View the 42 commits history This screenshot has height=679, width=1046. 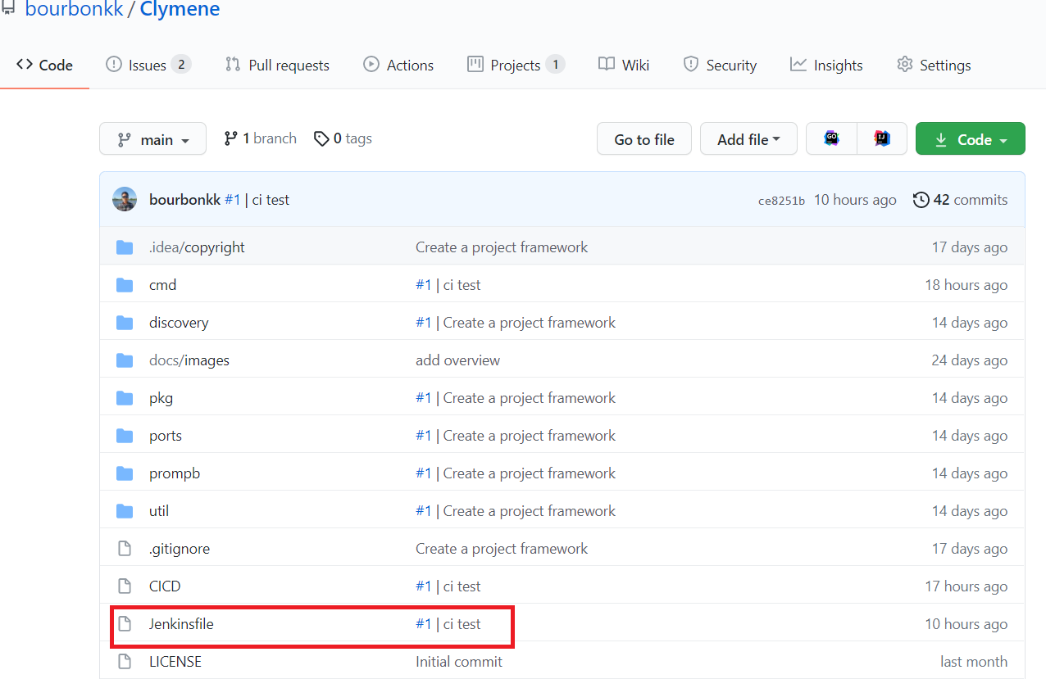tap(960, 200)
